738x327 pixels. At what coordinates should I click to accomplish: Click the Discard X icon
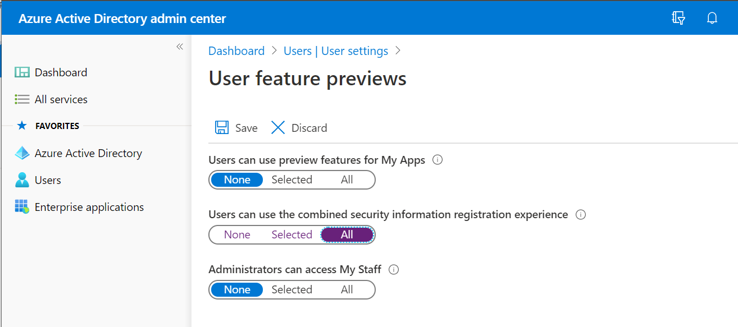pos(278,127)
